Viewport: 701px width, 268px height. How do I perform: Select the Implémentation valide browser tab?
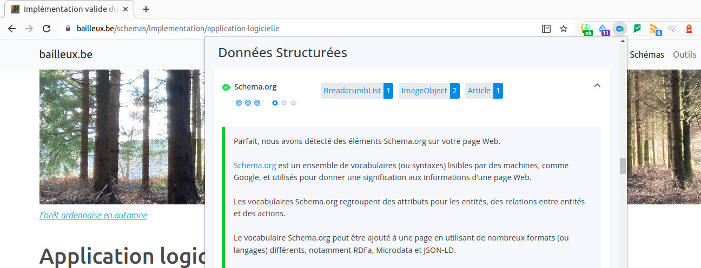pos(70,9)
